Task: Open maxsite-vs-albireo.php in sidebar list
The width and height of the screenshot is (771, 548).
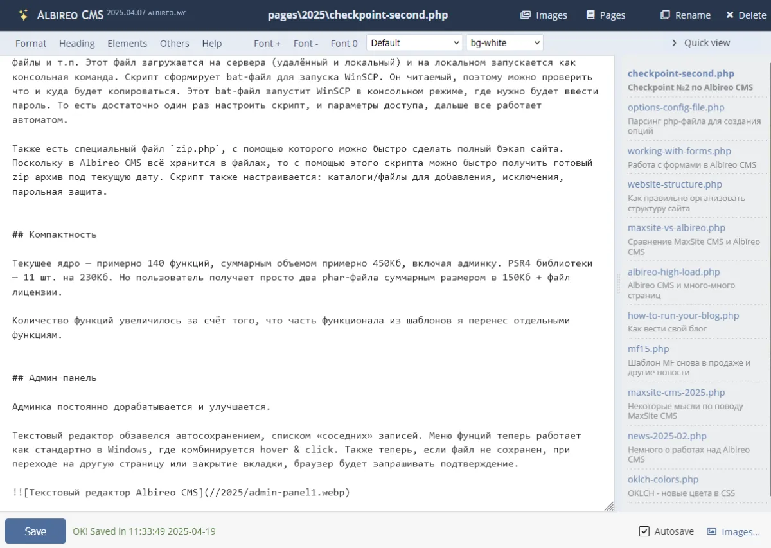Action: [x=676, y=227]
